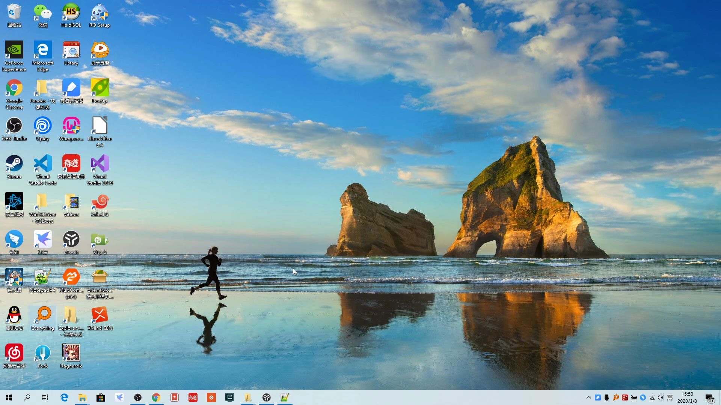Toggle the input language indicator 英
The image size is (721, 405).
point(670,397)
